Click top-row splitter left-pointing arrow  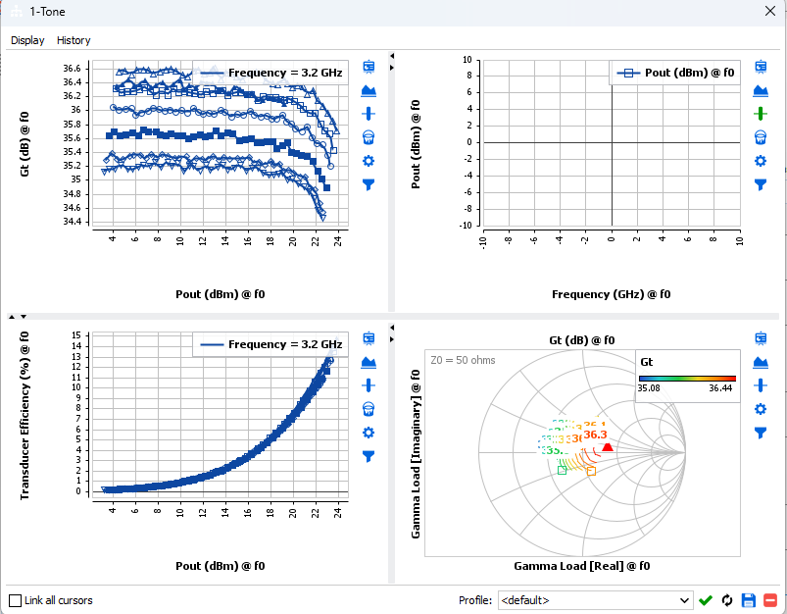(x=392, y=56)
